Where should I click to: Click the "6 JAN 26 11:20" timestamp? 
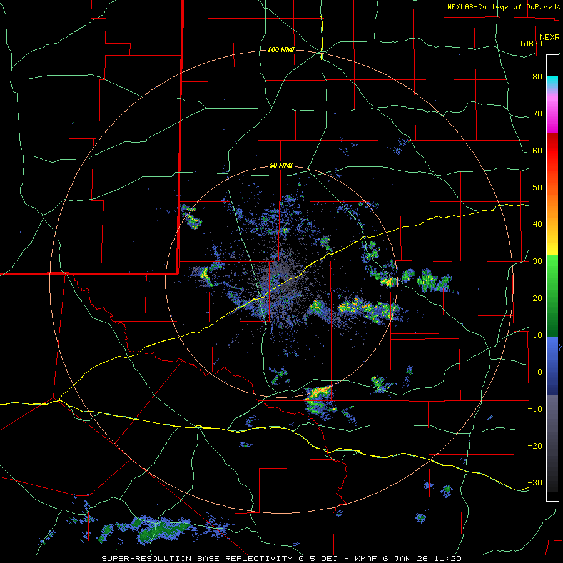coord(424,559)
